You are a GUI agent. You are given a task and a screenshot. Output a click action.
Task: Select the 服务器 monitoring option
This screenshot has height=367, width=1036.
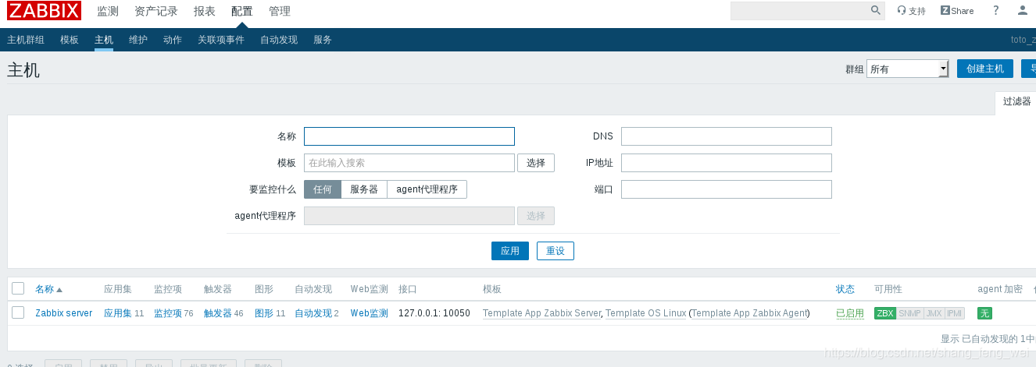(364, 189)
